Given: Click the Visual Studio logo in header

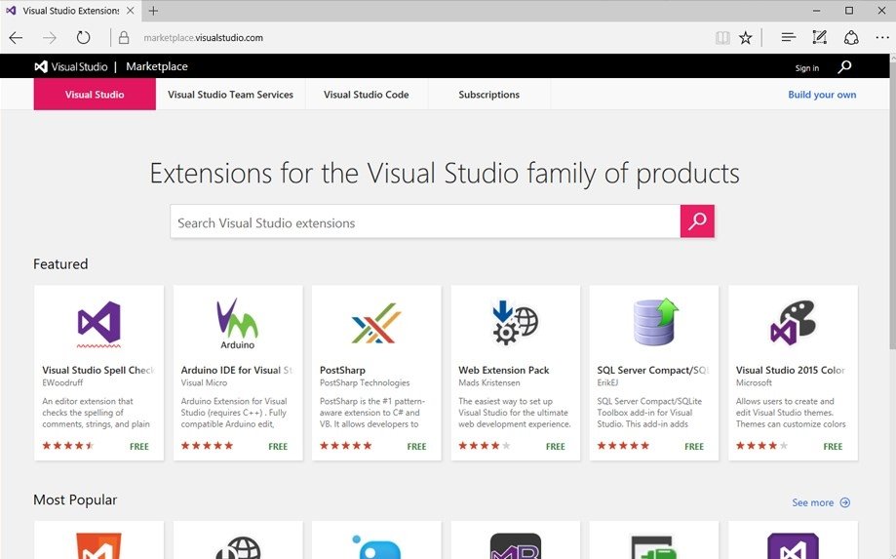Looking at the screenshot, I should coord(71,67).
